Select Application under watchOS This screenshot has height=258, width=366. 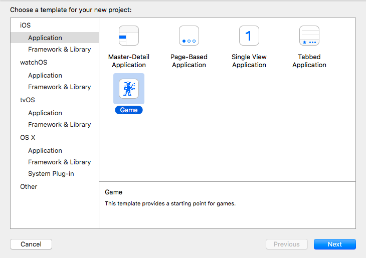[45, 75]
